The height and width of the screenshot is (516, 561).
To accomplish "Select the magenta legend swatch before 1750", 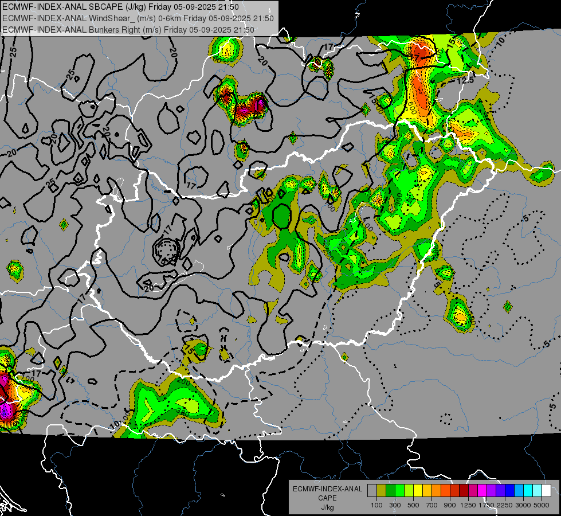I will coord(482,490).
